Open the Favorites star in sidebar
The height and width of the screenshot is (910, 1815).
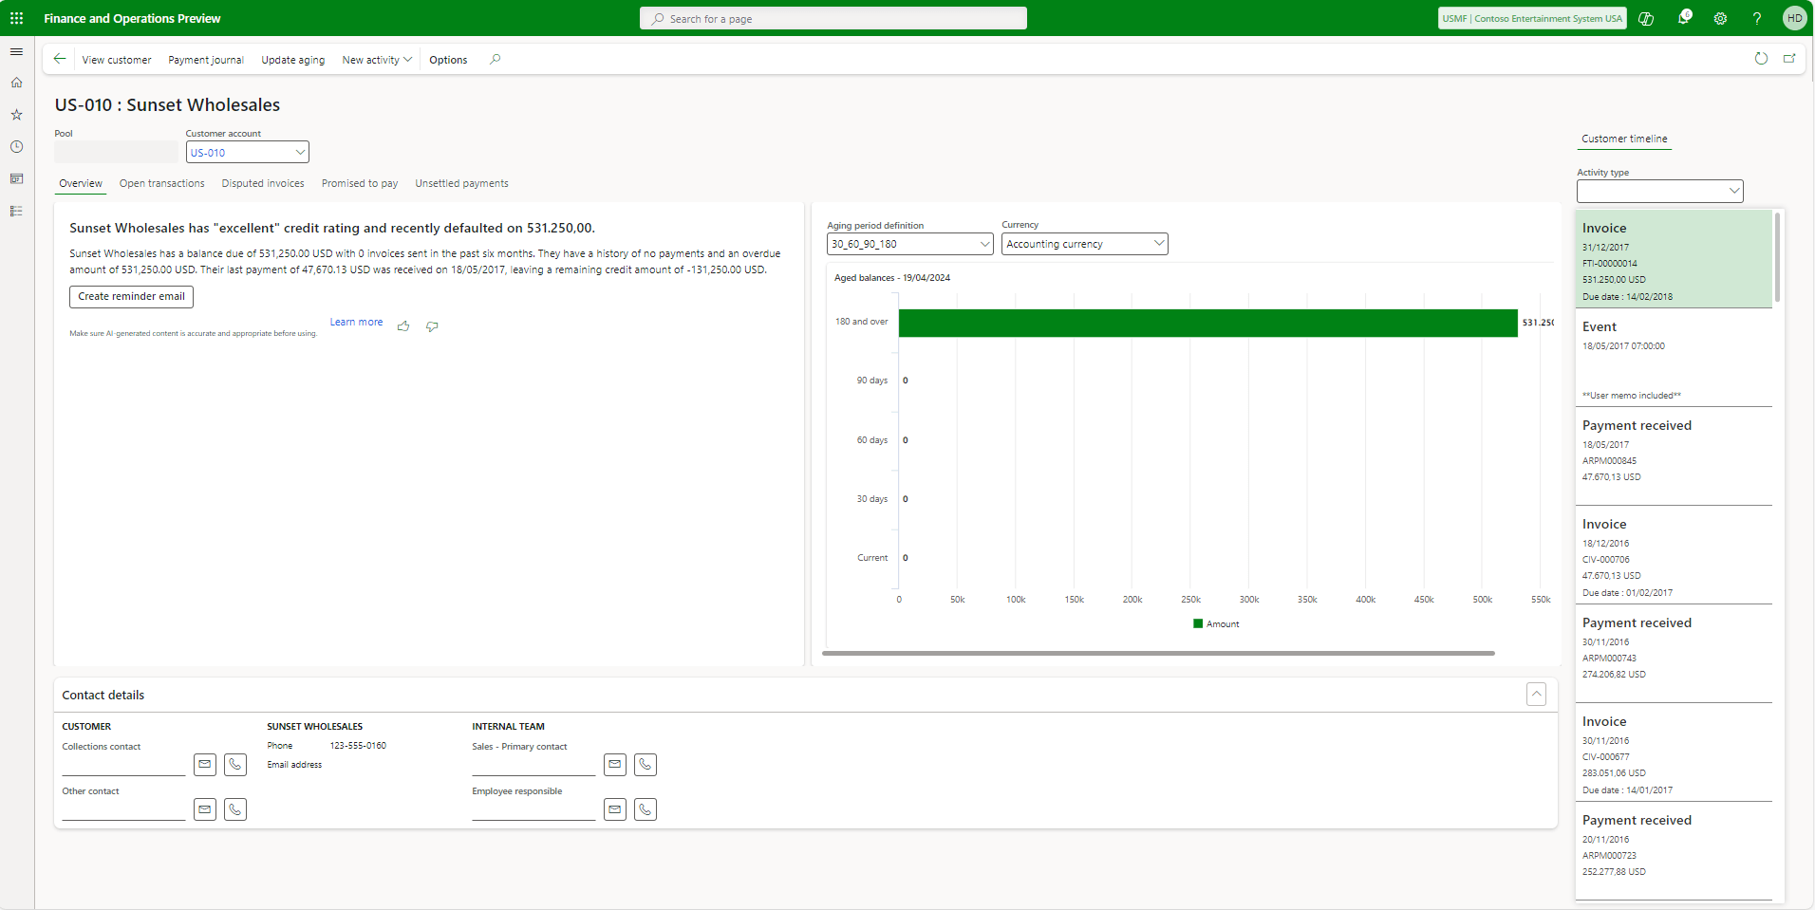coord(16,115)
